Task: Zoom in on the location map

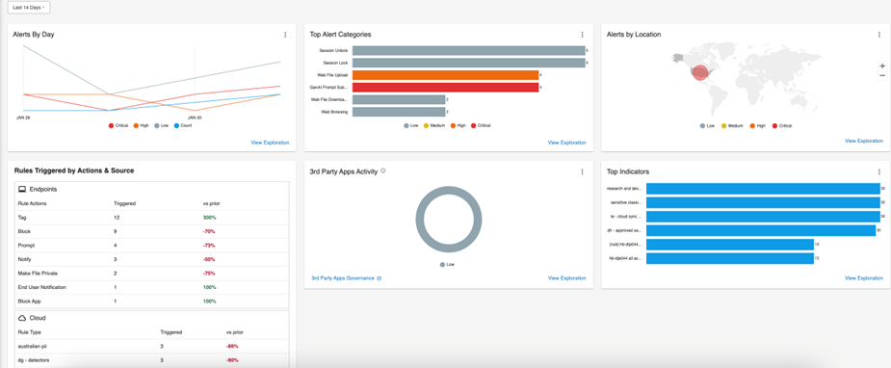Action: tap(882, 66)
